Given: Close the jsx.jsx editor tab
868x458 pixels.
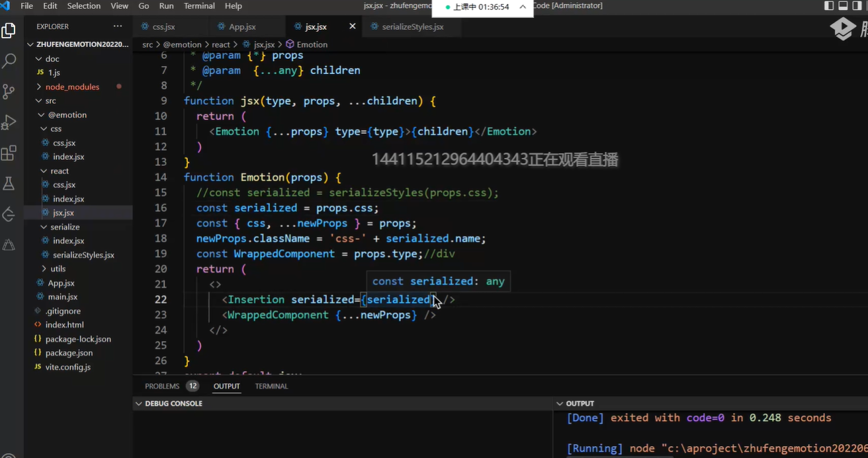Looking at the screenshot, I should [x=352, y=26].
